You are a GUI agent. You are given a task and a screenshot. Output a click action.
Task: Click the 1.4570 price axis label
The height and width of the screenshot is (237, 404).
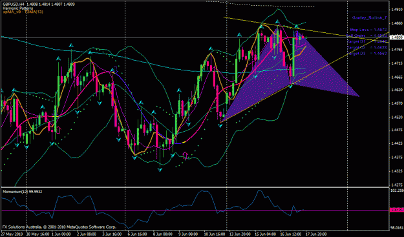pos(396,103)
